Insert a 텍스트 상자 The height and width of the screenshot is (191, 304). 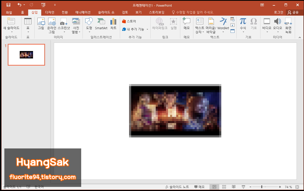(200, 25)
